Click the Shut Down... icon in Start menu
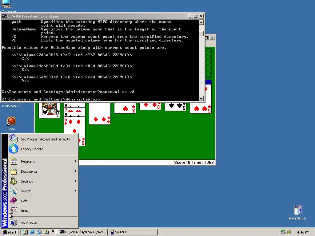 point(14,223)
